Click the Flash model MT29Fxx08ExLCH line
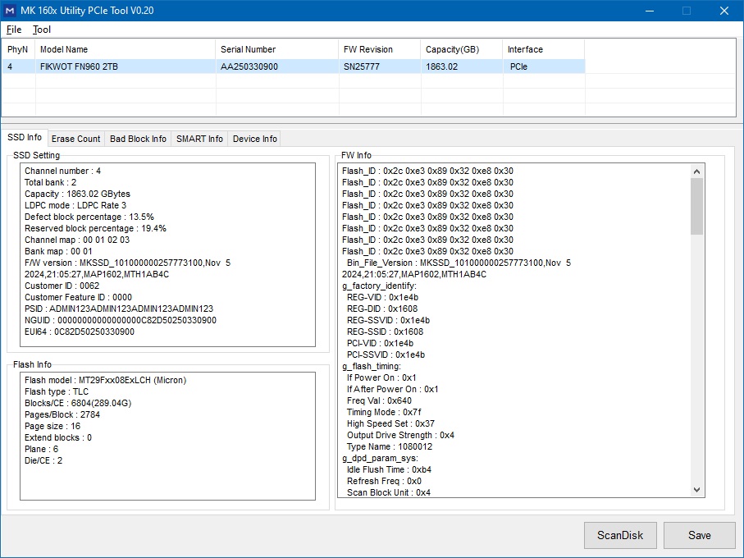The image size is (744, 558). click(x=105, y=380)
